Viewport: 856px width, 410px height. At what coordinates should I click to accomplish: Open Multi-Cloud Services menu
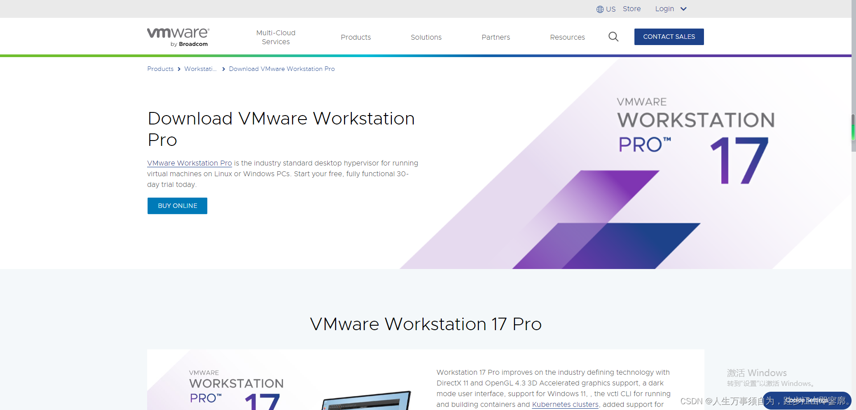pyautogui.click(x=276, y=37)
